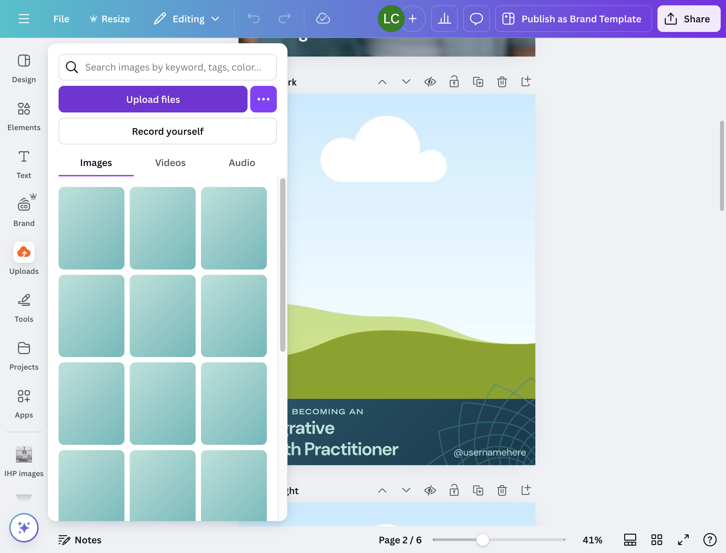Move page 2 down with chevron
This screenshot has height=553, width=726.
pyautogui.click(x=406, y=82)
